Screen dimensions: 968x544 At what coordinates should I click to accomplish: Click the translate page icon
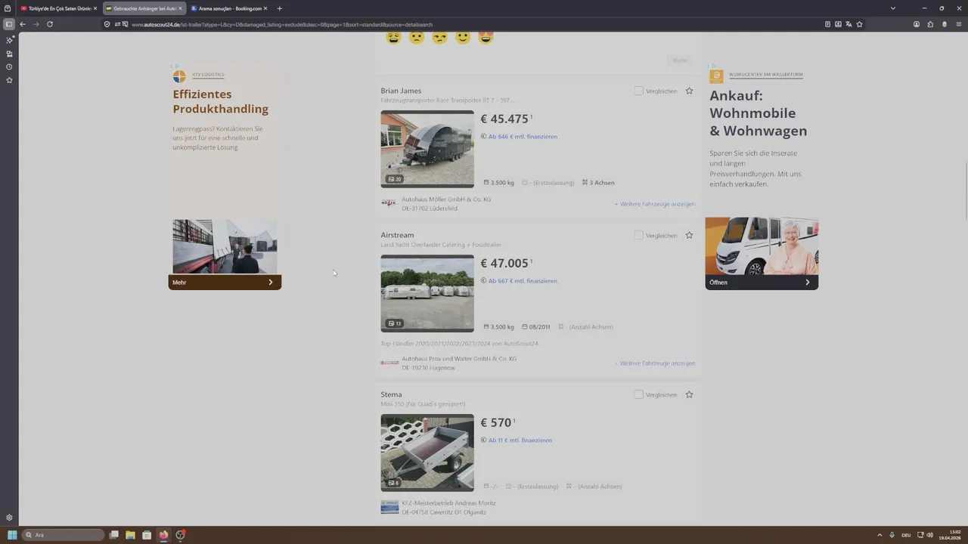coord(849,24)
